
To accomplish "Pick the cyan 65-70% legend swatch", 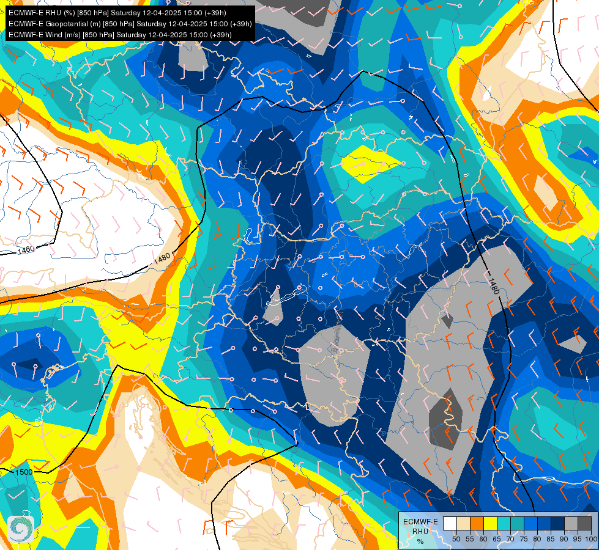I will (x=504, y=523).
